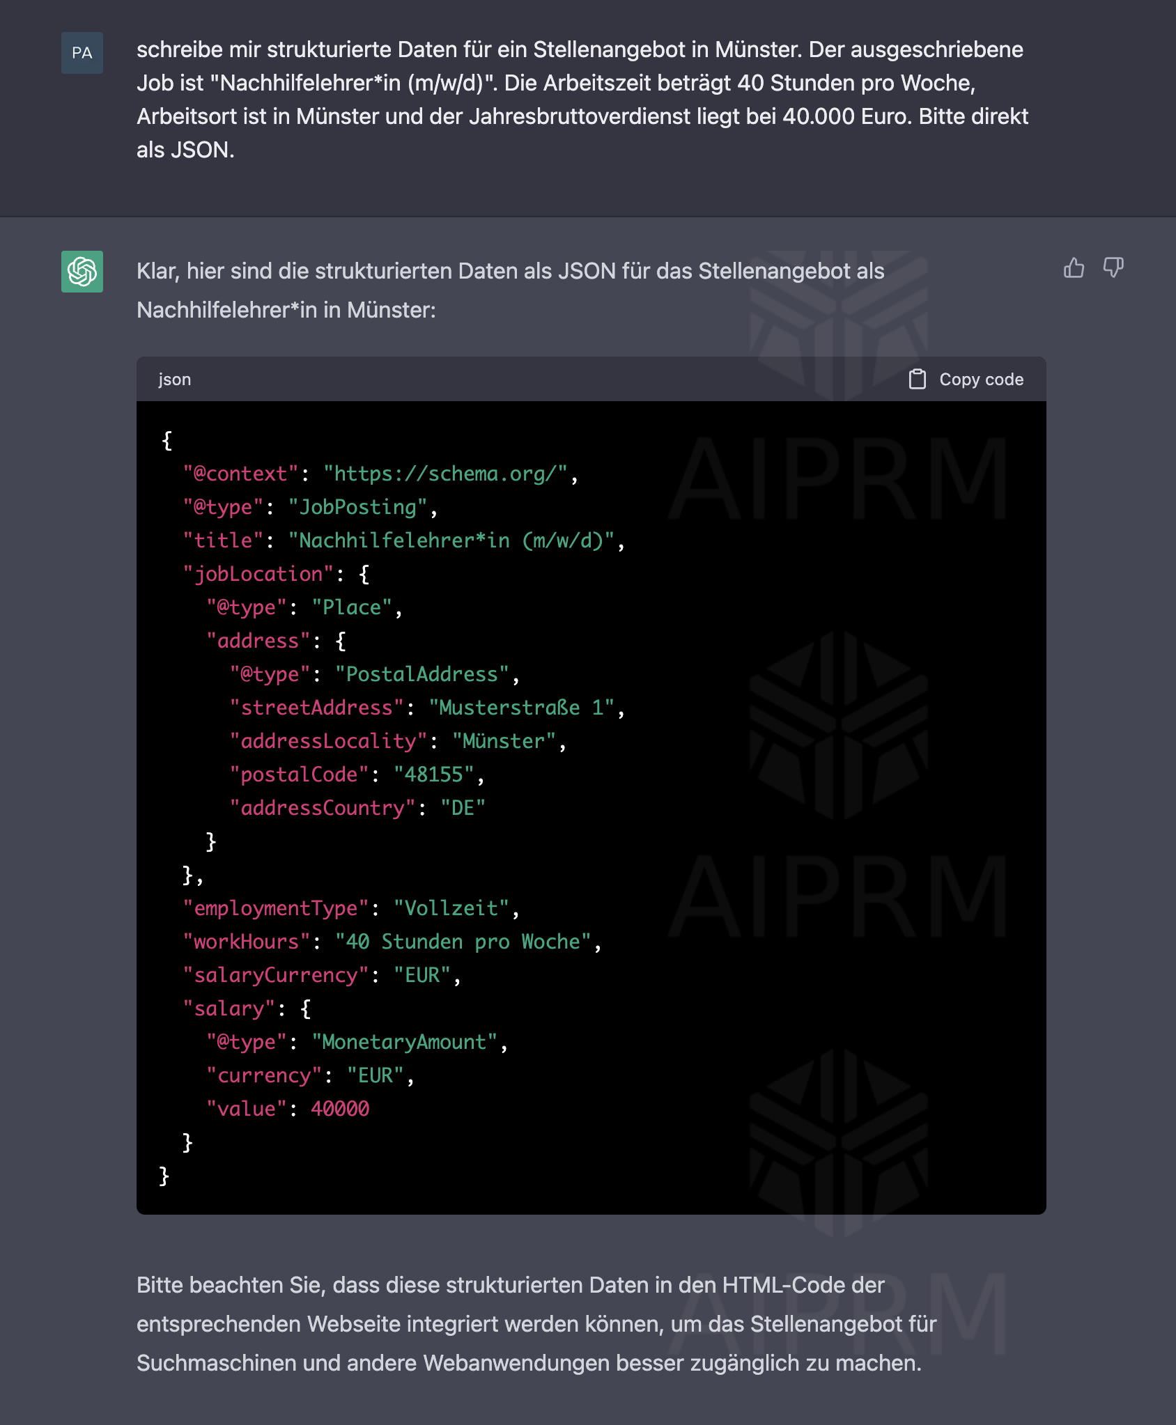The height and width of the screenshot is (1425, 1176).
Task: Click the "@context" key in code
Action: coord(240,474)
